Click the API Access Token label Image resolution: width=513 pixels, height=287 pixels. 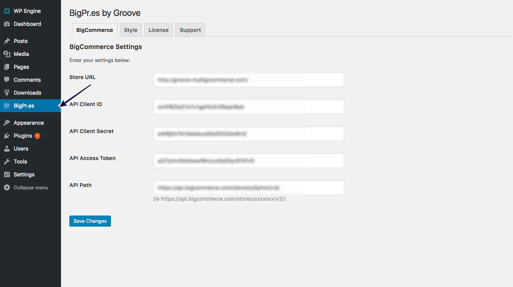tap(93, 158)
